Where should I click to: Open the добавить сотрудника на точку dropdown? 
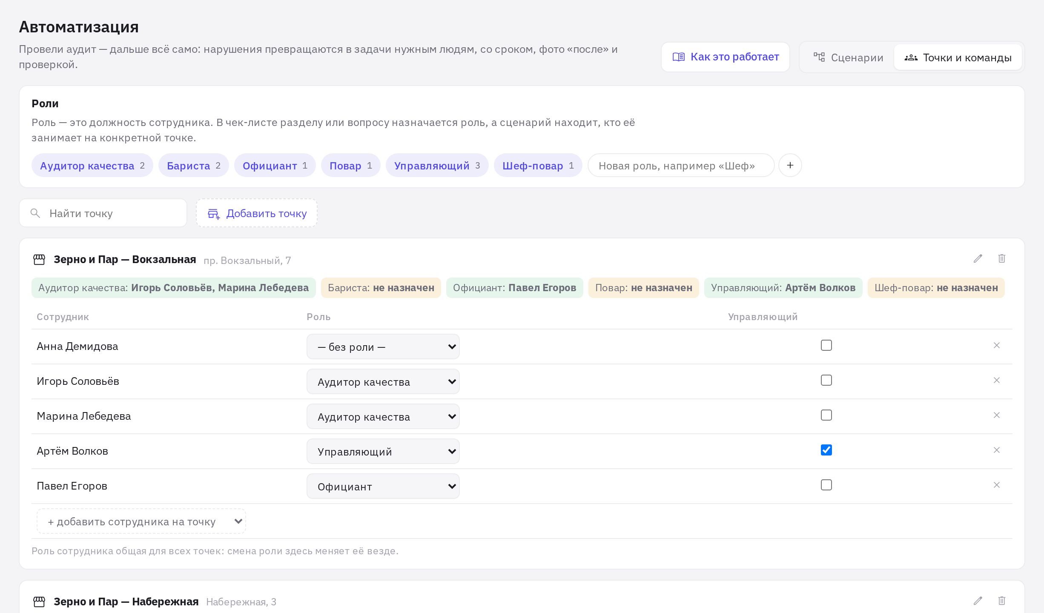[141, 521]
